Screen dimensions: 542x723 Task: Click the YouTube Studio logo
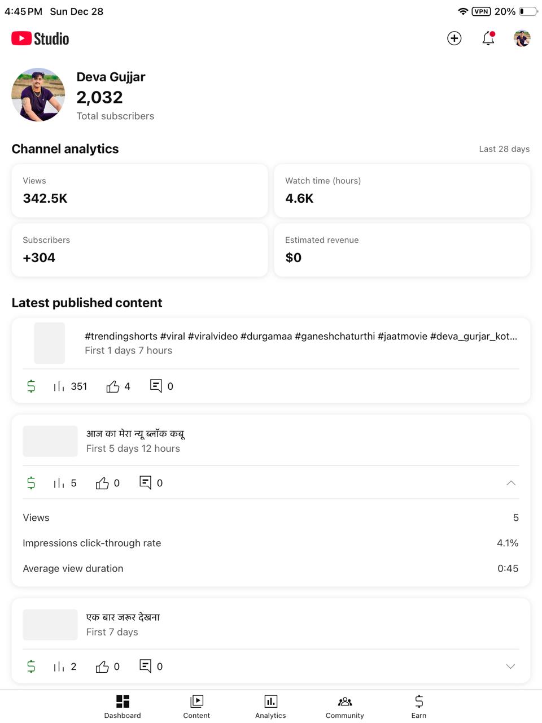(x=40, y=38)
